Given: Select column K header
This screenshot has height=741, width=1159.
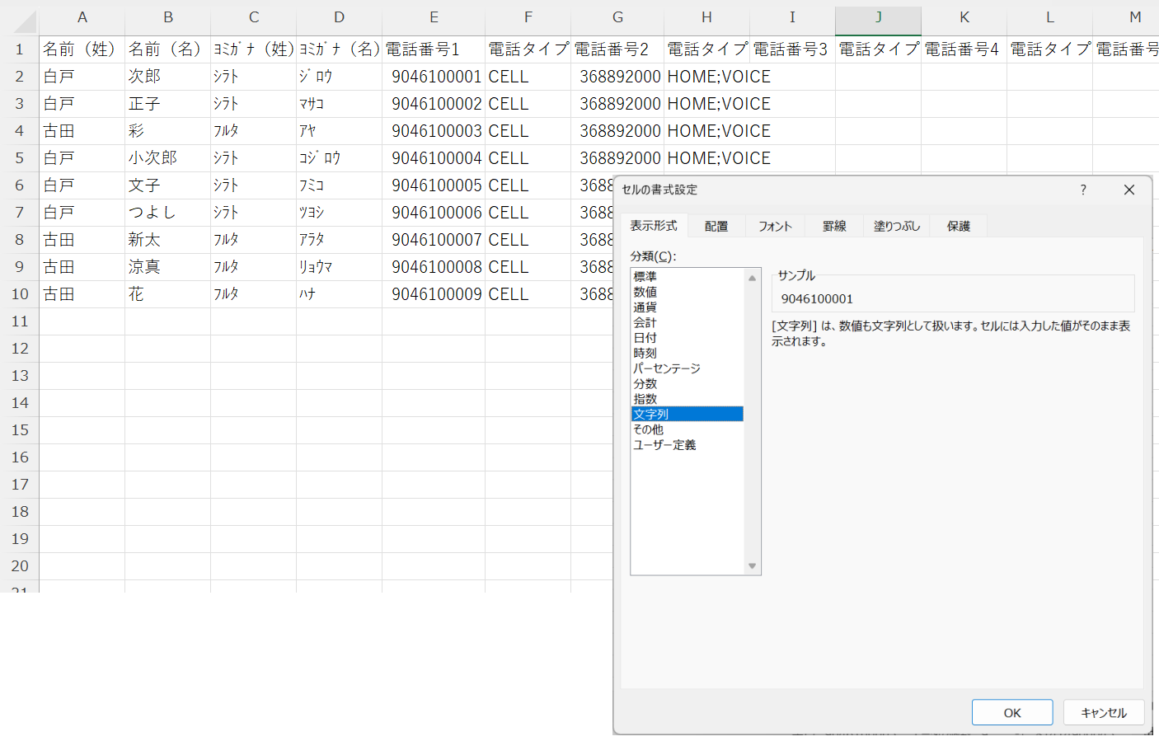Looking at the screenshot, I should tap(964, 17).
